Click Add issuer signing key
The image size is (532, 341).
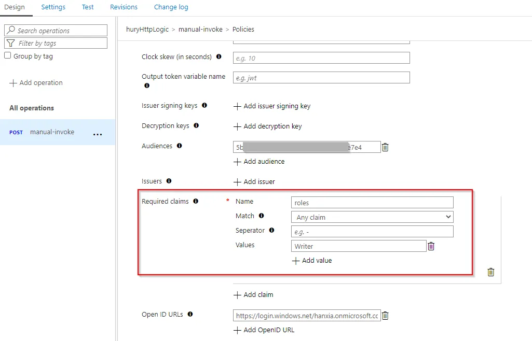point(272,106)
